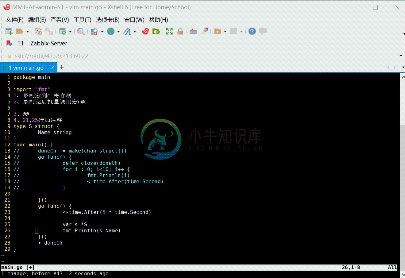The image size is (405, 278).
Task: Click the red-blue arrow quick link icon
Action: (x=9, y=43)
